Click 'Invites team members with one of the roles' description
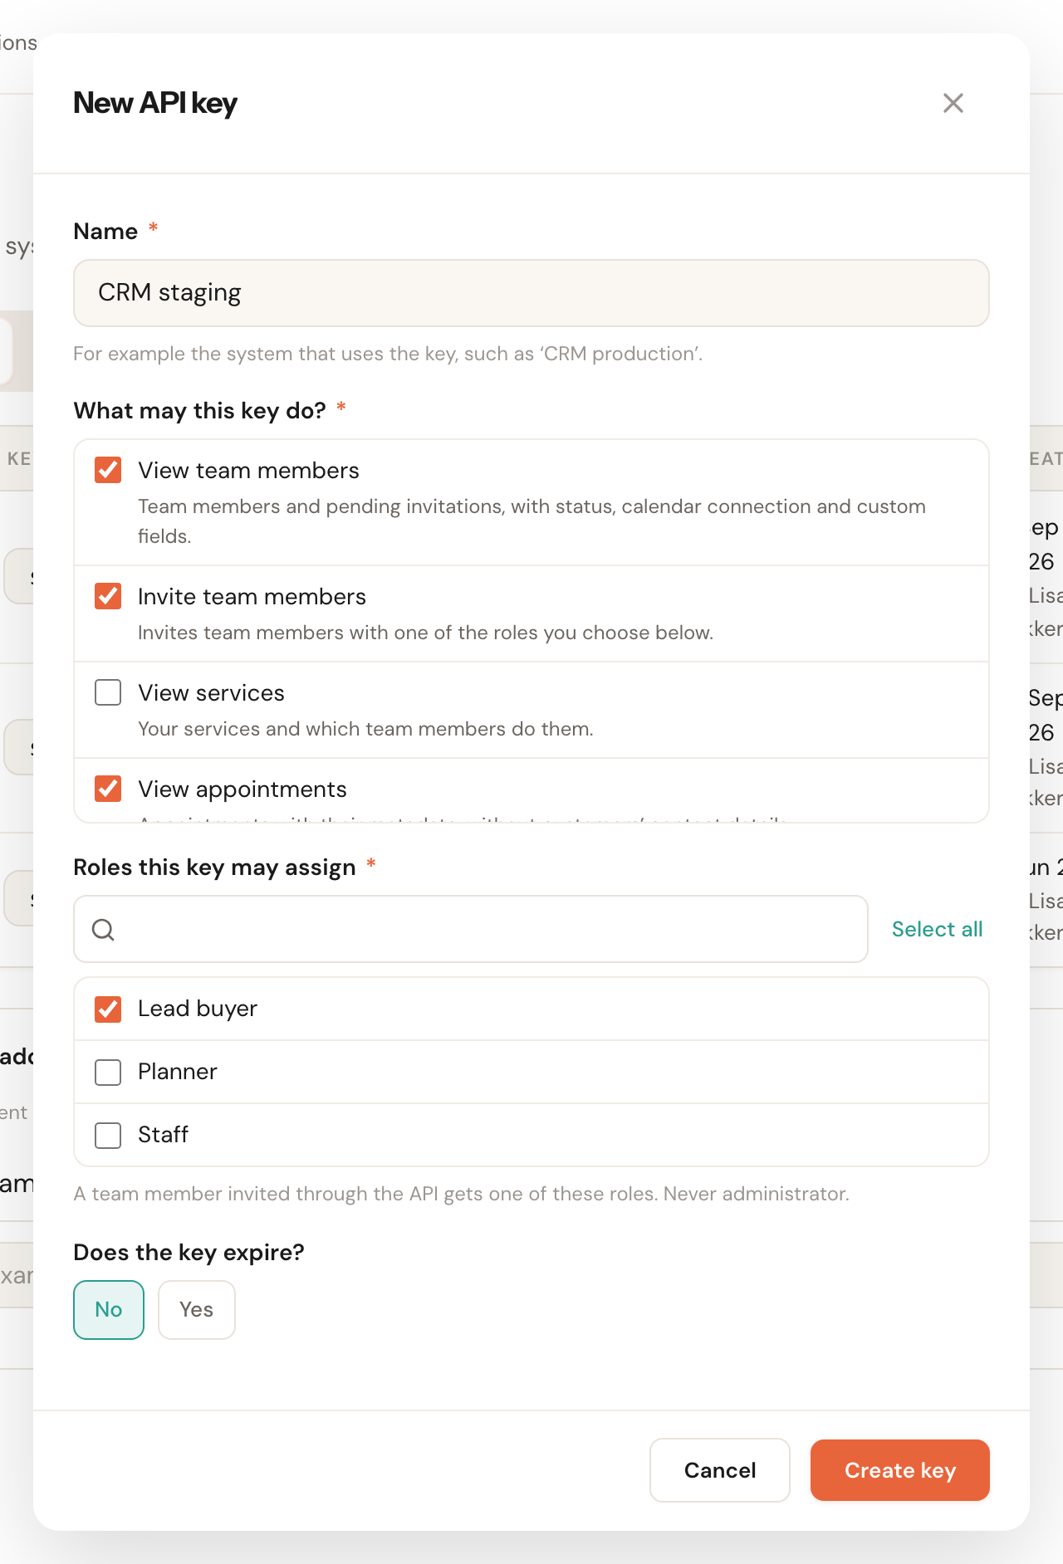The width and height of the screenshot is (1063, 1564). pos(425,633)
